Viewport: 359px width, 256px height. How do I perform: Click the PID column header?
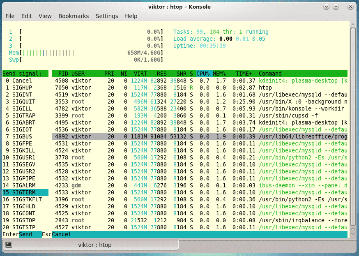pos(63,74)
